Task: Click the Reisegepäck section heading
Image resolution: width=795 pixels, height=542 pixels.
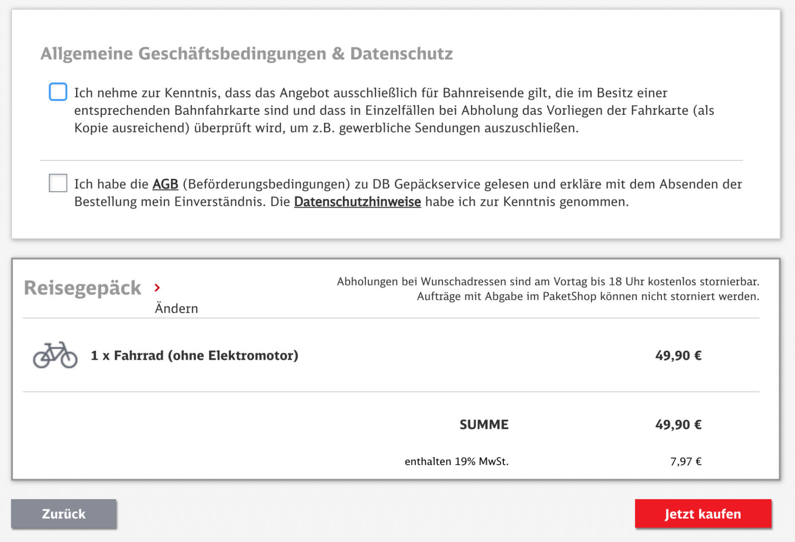Action: (x=82, y=288)
